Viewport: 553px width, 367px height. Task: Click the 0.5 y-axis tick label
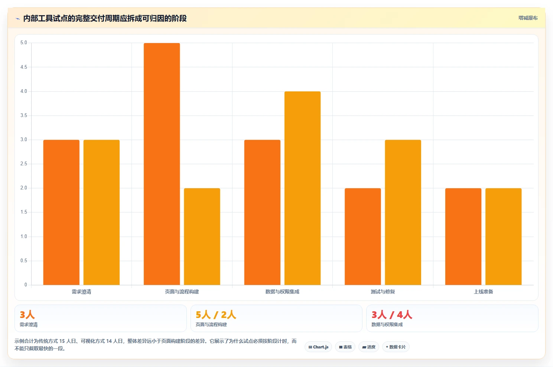point(24,261)
